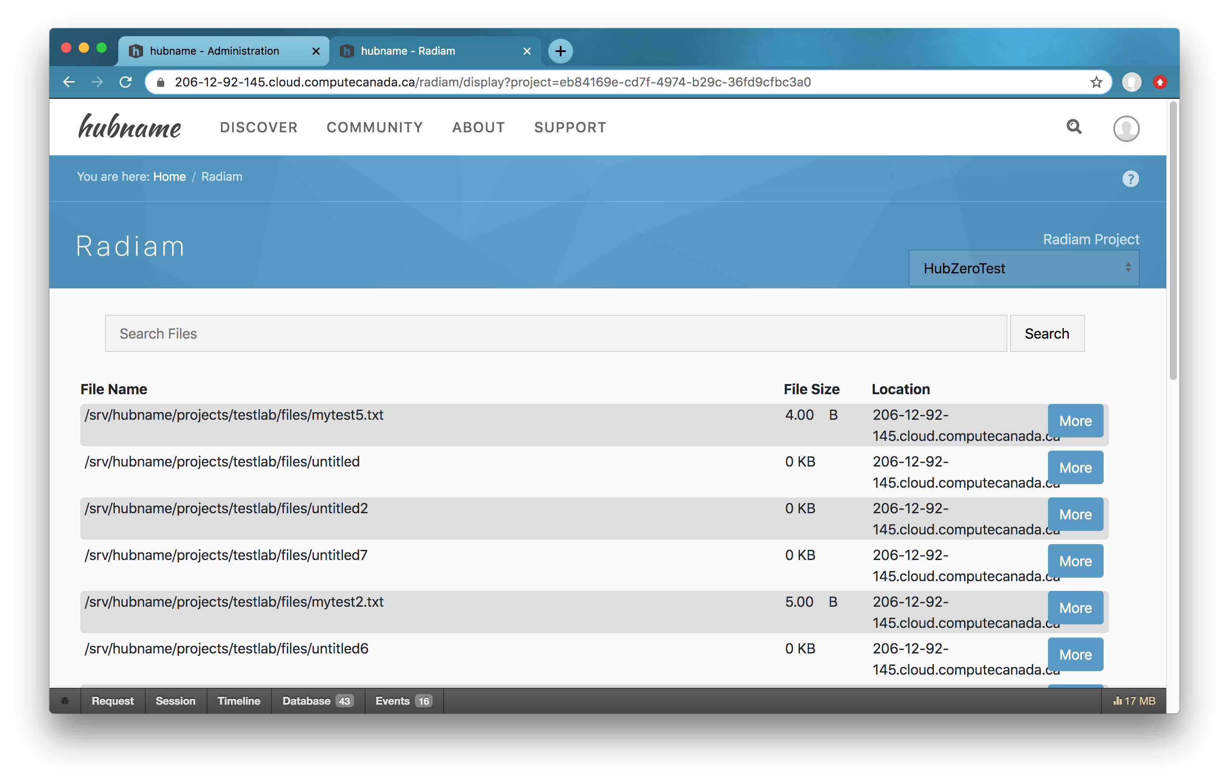Viewport: 1229px width, 784px height.
Task: Click the Radiam page heading
Action: tap(130, 246)
